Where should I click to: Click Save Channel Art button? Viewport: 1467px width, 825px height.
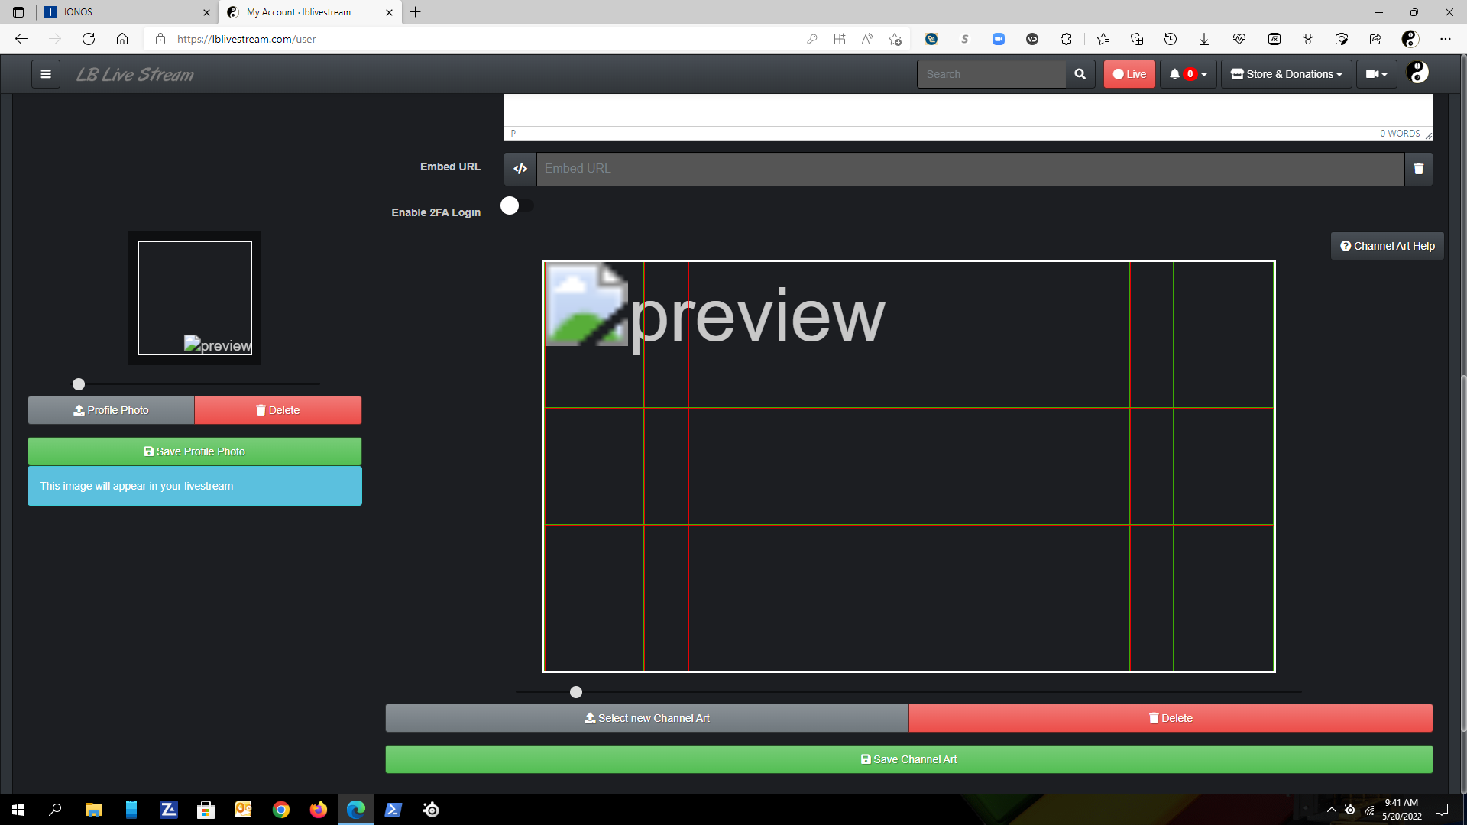909,759
